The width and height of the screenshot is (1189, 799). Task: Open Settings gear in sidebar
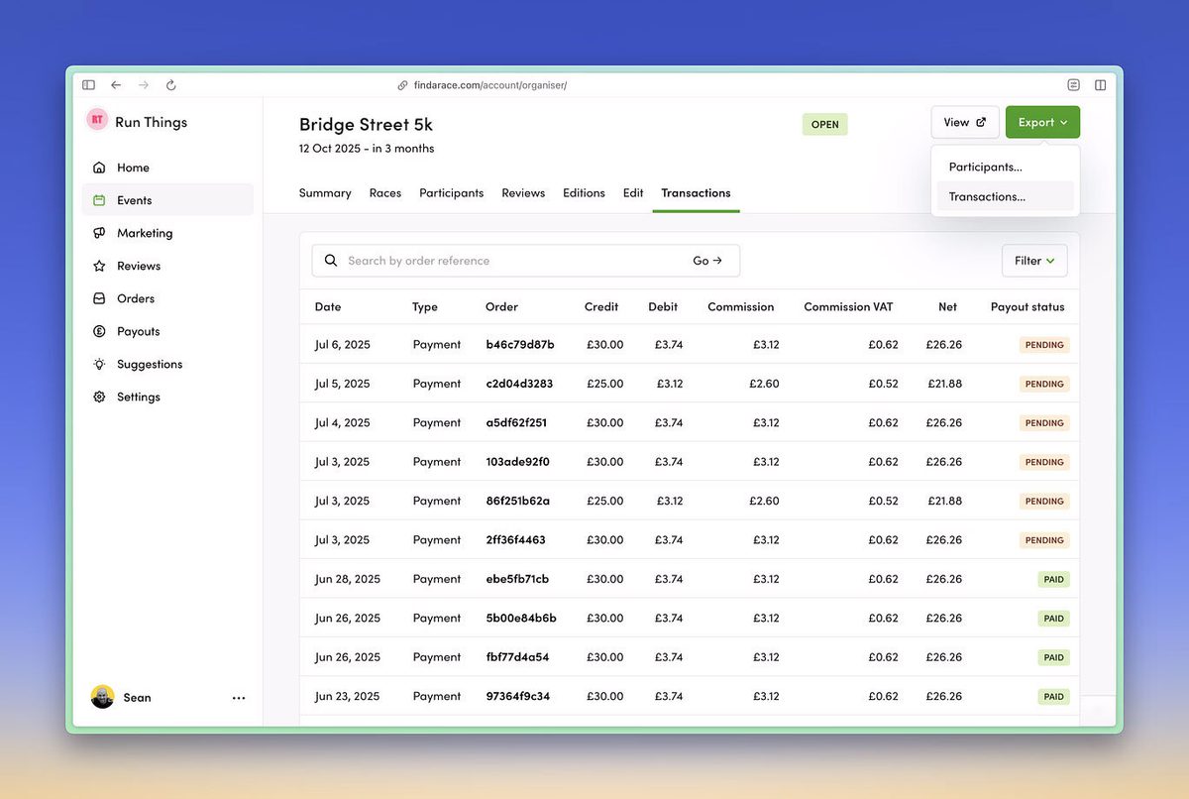pyautogui.click(x=138, y=397)
